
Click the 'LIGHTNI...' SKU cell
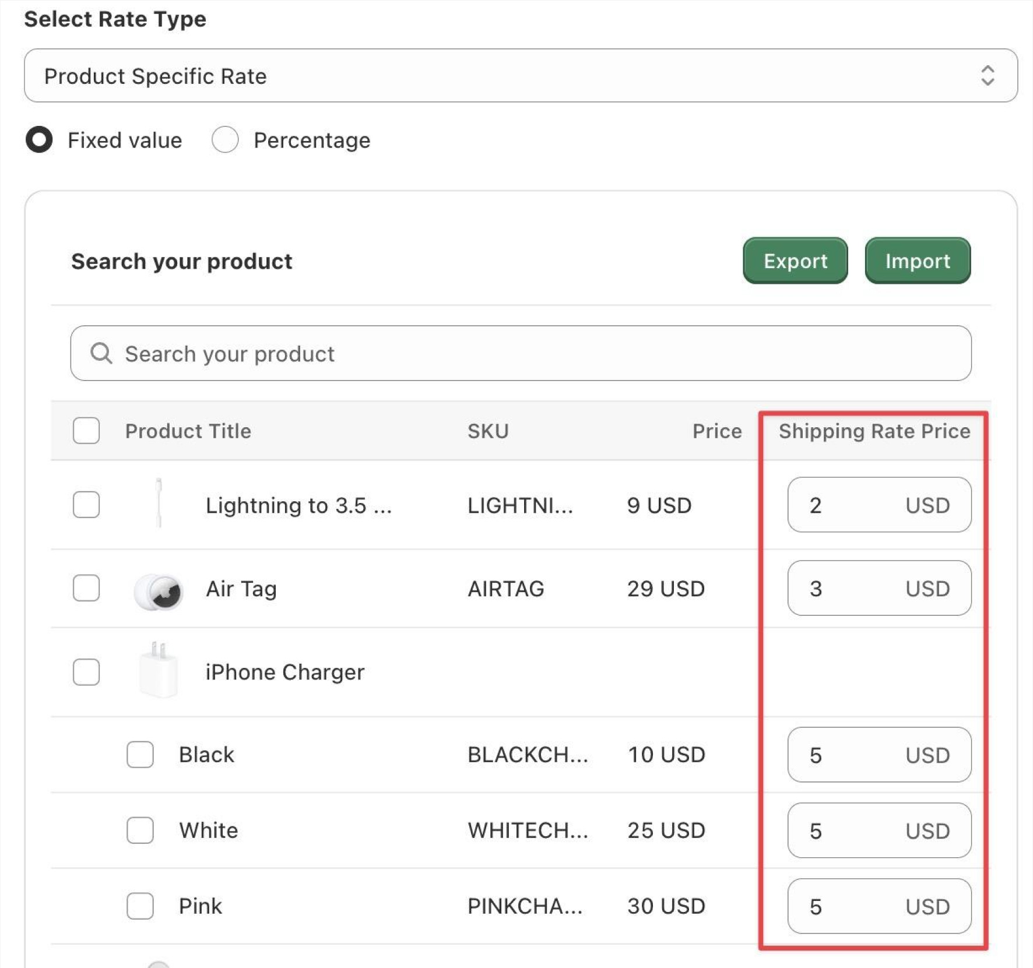[x=520, y=505]
